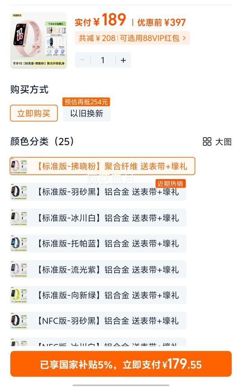Switch to large image grid view

[x=217, y=142]
